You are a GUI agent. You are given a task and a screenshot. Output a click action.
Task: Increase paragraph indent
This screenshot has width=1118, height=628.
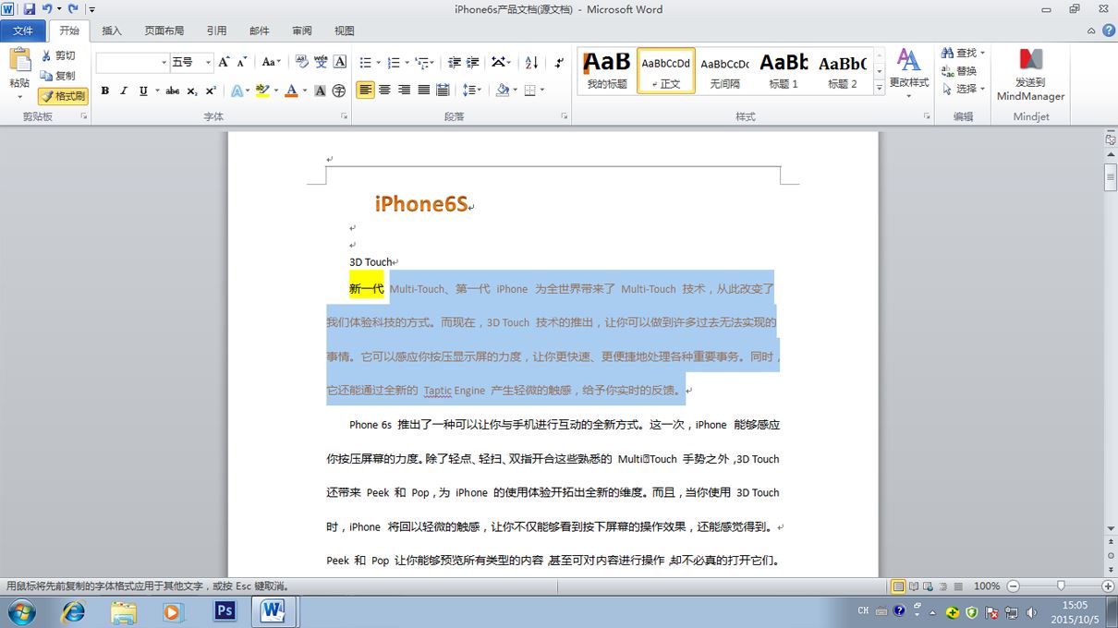473,62
